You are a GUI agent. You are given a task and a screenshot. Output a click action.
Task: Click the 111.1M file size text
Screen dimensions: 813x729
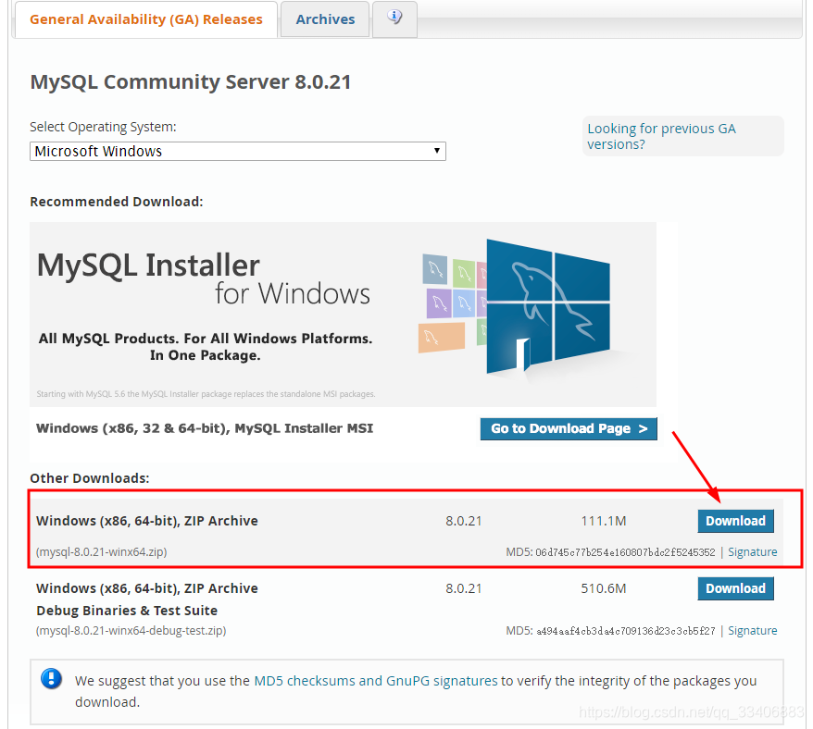(x=604, y=521)
